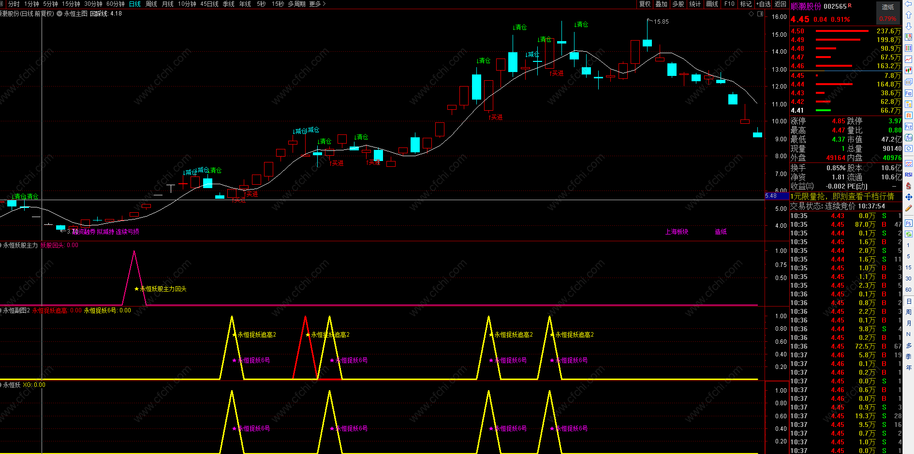The image size is (914, 454).
Task: Switch to the 月线 monthly chart tab
Action: (x=168, y=4)
